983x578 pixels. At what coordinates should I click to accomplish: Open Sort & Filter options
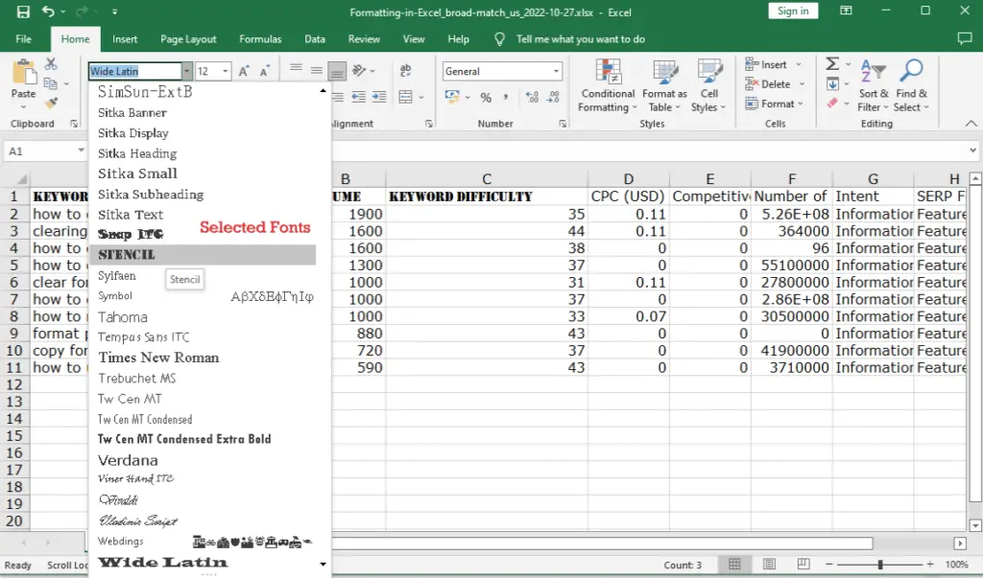pyautogui.click(x=875, y=85)
